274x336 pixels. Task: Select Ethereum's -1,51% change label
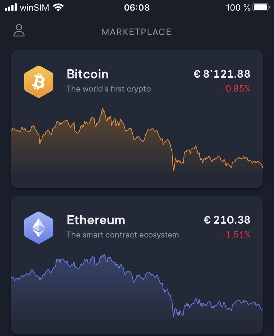coord(236,235)
